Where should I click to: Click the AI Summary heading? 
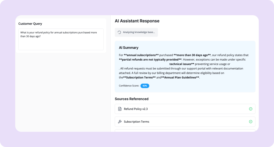tap(129, 48)
